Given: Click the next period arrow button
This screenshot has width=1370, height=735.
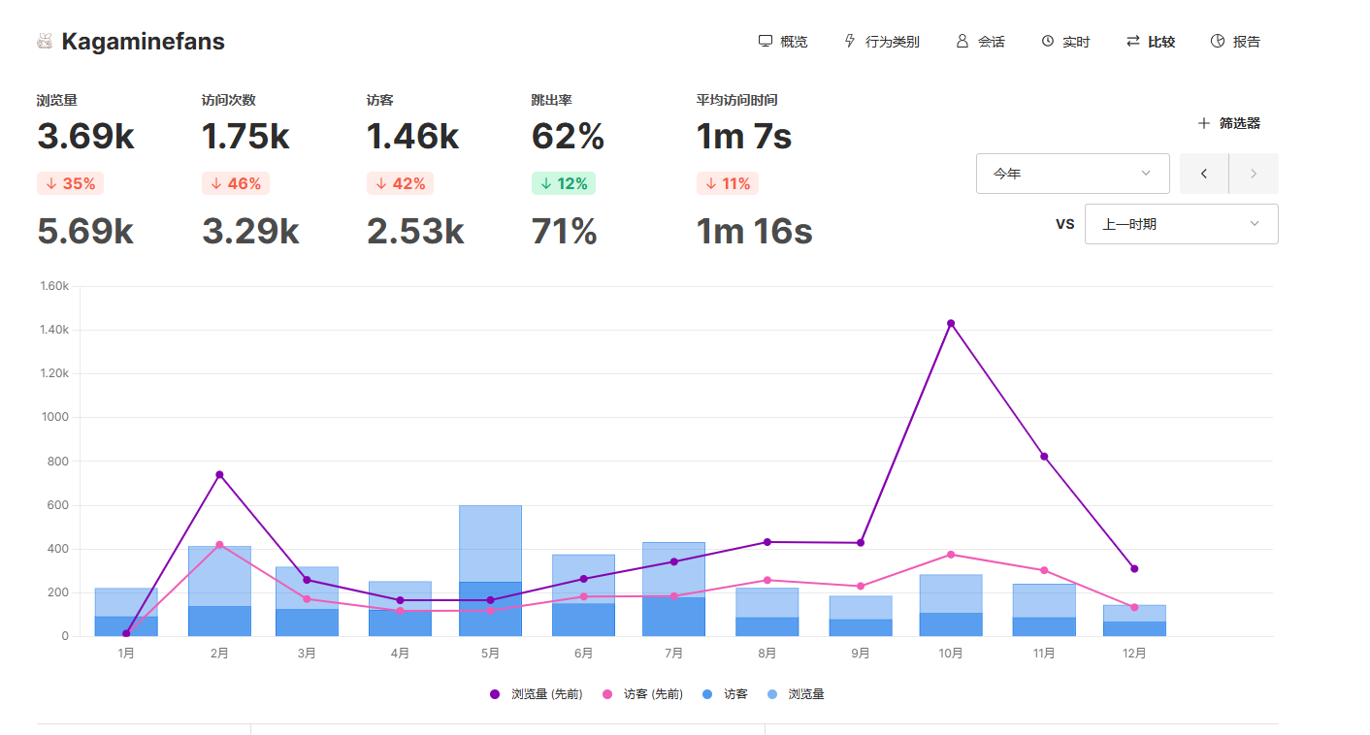Looking at the screenshot, I should (1254, 174).
